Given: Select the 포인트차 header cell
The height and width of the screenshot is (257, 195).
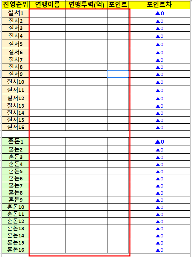Looking at the screenshot, I should click(159, 5).
